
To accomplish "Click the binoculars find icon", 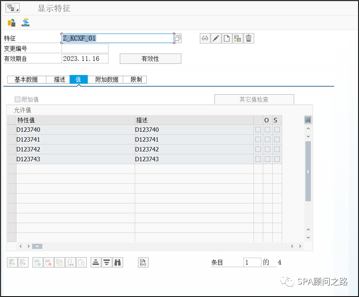I will [118, 262].
